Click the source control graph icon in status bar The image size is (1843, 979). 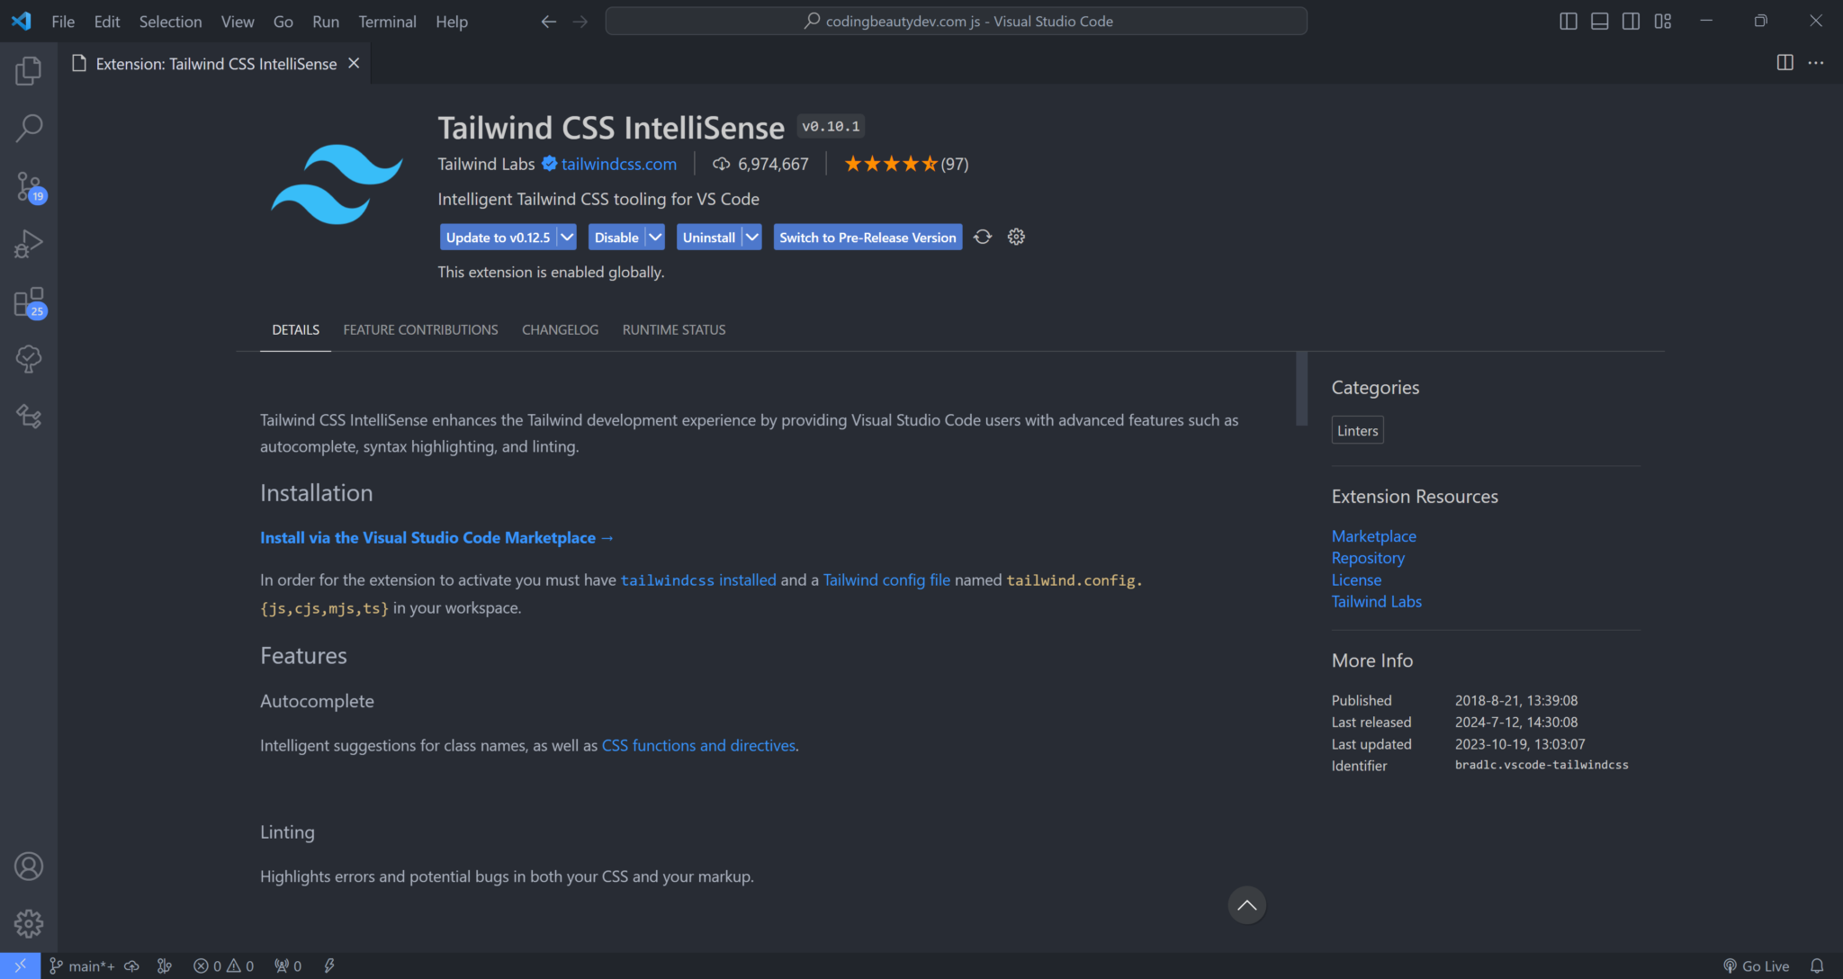coord(164,966)
